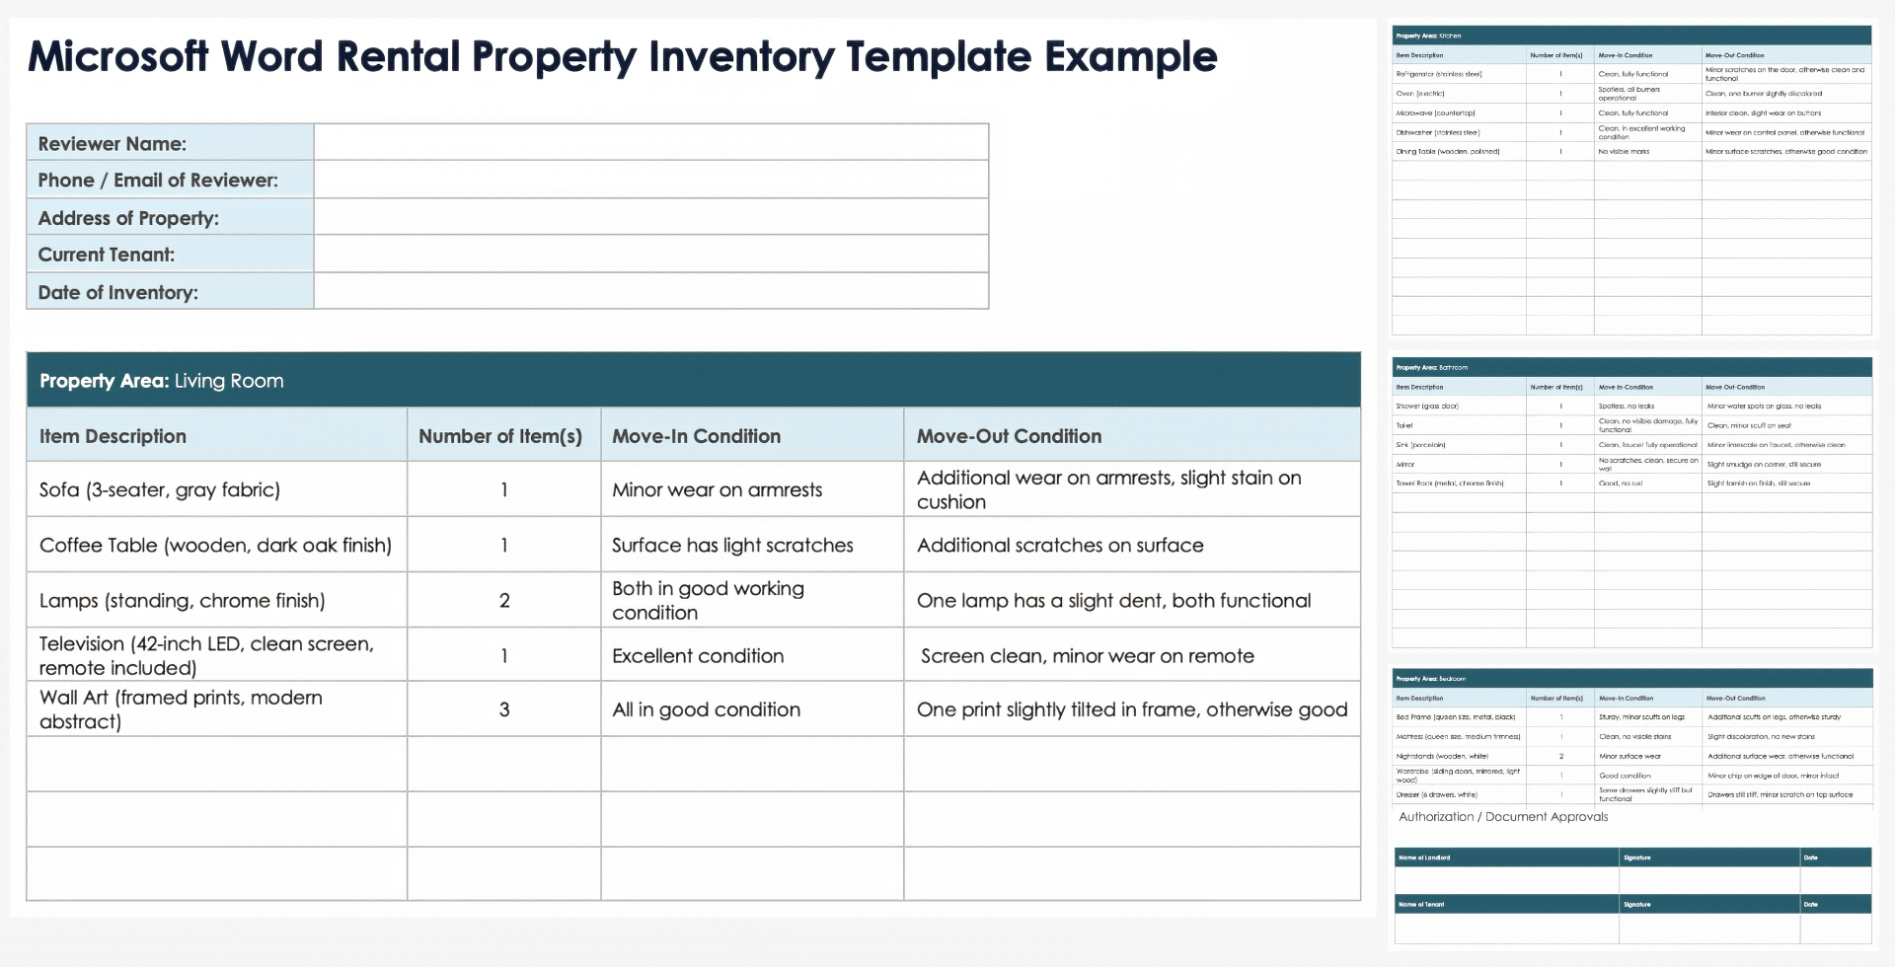This screenshot has height=967, width=1895.
Task: Select the 'Phone / Email of Reviewer:' label
Action: tap(158, 180)
